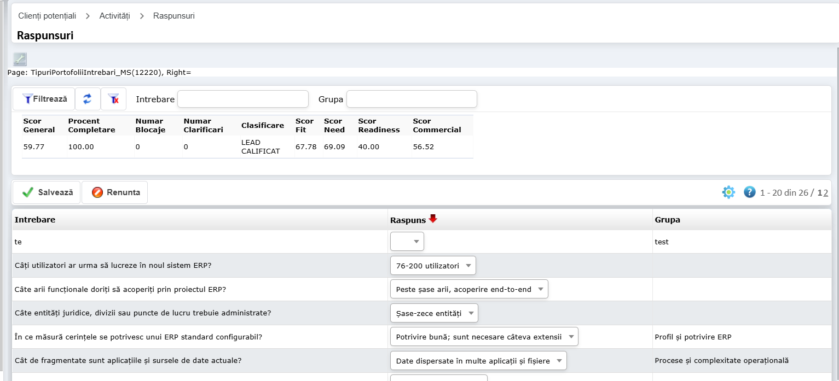
Task: Click the 'LEAD CALIFICAT' classification cell
Action: (x=261, y=146)
